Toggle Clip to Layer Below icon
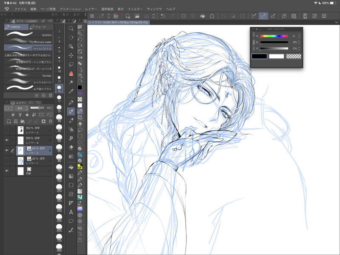Viewport: 340px width, 255px height. (13, 115)
